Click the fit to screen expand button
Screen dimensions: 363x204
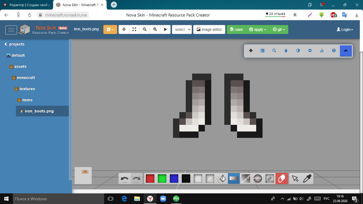click(134, 29)
